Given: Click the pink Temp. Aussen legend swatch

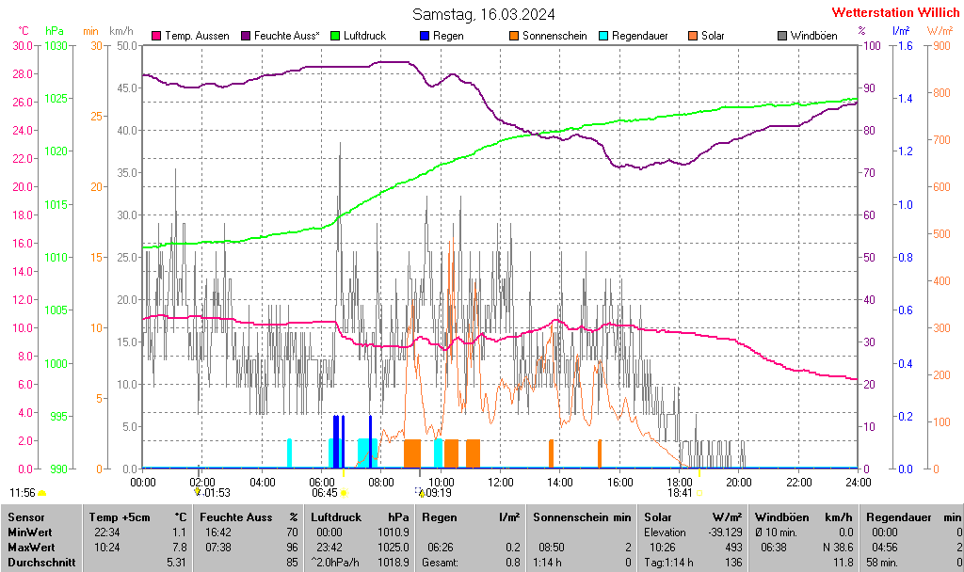Looking at the screenshot, I should pyautogui.click(x=156, y=36).
